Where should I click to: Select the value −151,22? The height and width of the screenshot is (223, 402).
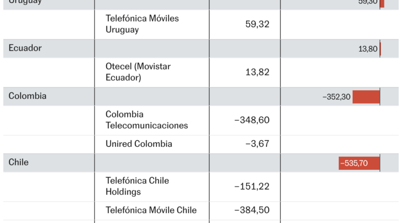[x=252, y=186]
